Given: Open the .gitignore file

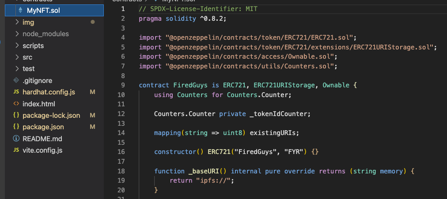Looking at the screenshot, I should click(37, 81).
